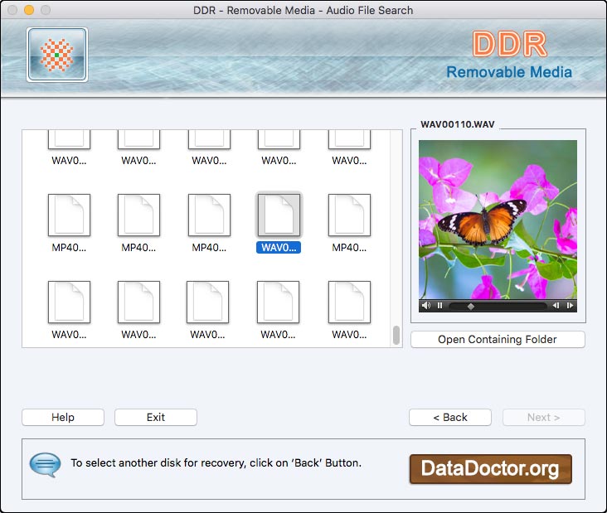Click the Exit button
The width and height of the screenshot is (607, 513).
(x=156, y=417)
